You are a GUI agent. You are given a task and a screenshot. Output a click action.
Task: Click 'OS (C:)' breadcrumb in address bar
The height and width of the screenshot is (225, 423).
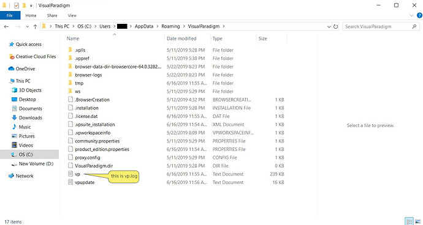tap(85, 26)
